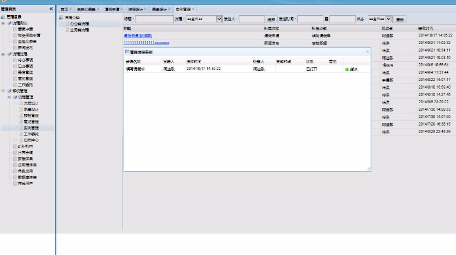Click the 选择 sender button
The image size is (456, 255).
tap(271, 19)
